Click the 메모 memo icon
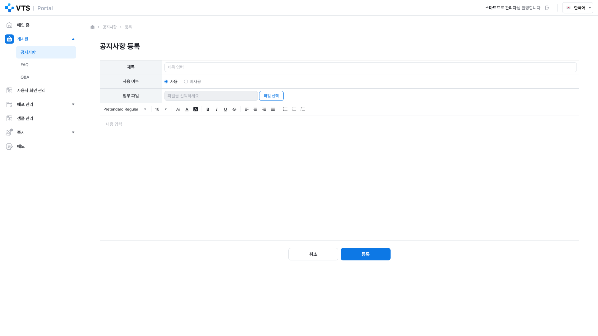Screen dimensions: 598x336 pyautogui.click(x=9, y=146)
